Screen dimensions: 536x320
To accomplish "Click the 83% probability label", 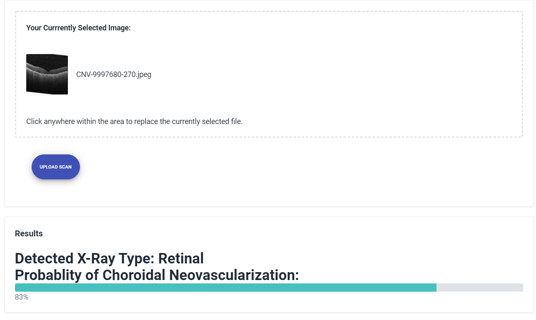I will [x=22, y=297].
